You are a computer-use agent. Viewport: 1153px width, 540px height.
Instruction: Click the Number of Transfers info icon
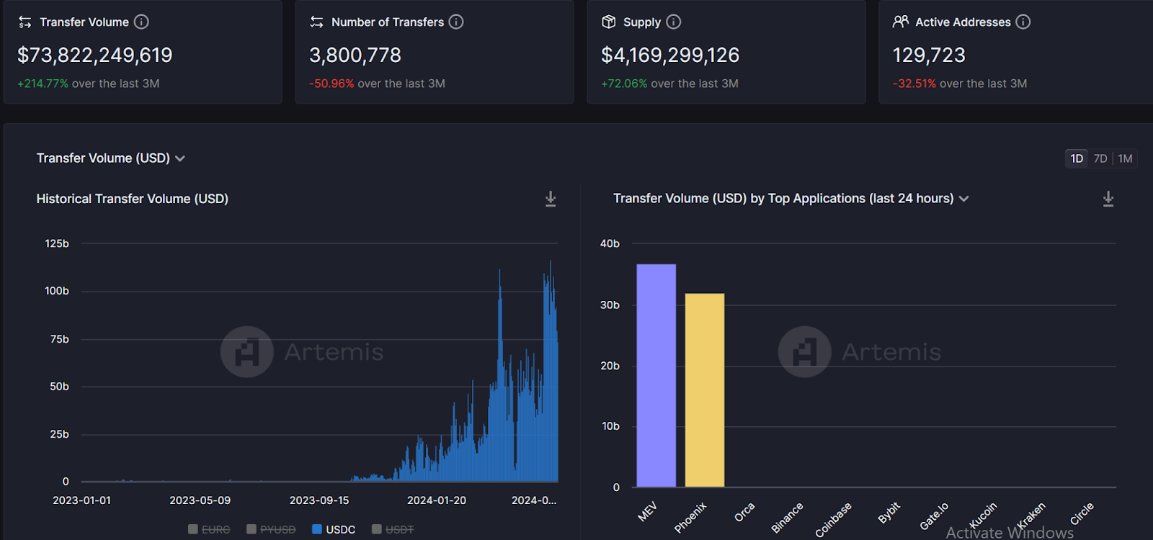456,22
